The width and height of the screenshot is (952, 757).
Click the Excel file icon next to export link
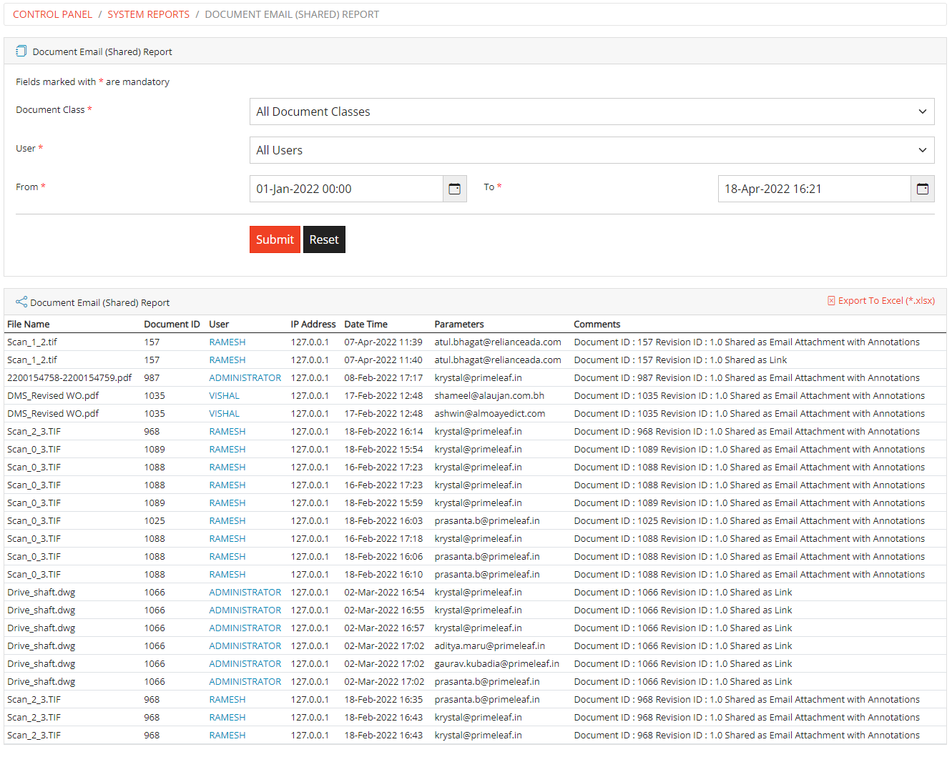[x=831, y=301]
